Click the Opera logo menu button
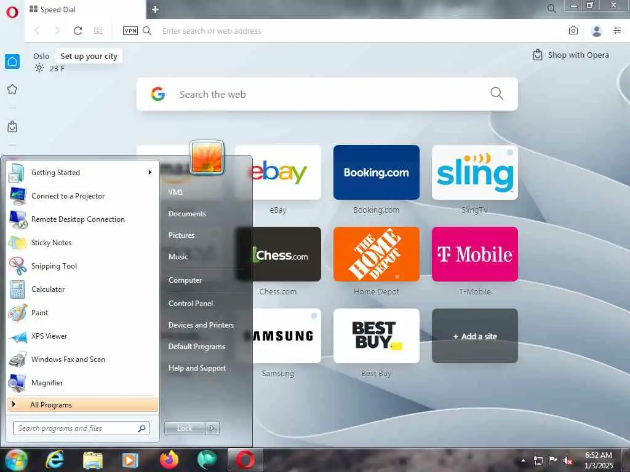Viewport: 630px width, 472px height. (x=12, y=12)
